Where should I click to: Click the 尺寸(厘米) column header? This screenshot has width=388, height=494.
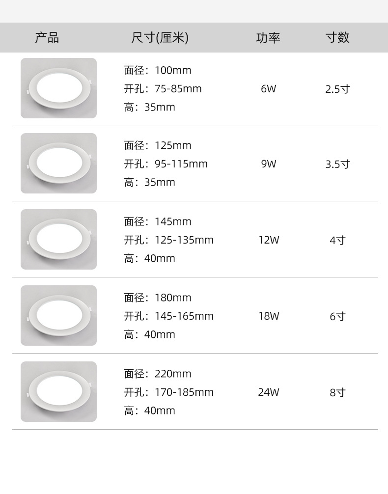point(160,38)
